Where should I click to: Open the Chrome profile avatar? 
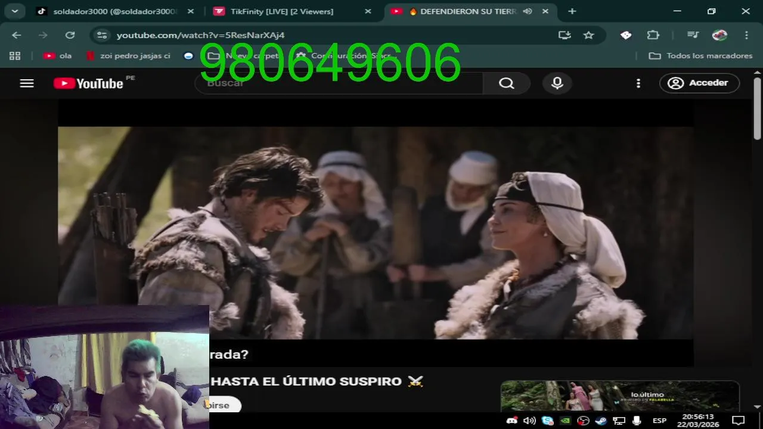pyautogui.click(x=719, y=35)
